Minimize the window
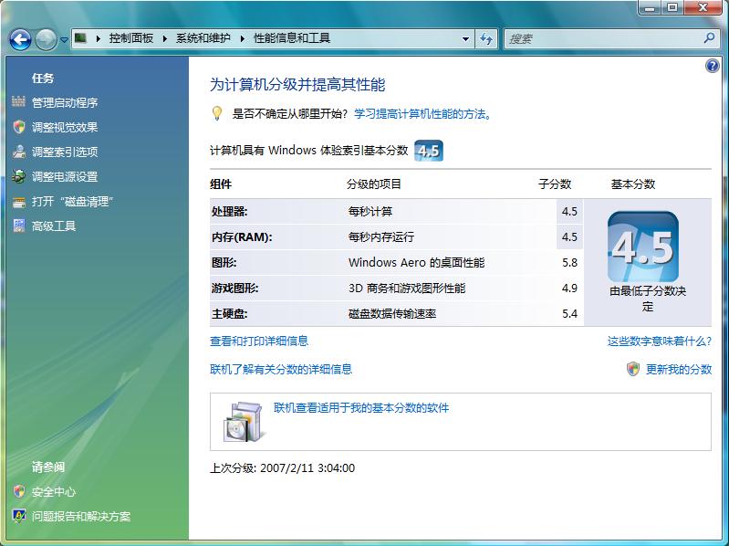Image resolution: width=729 pixels, height=546 pixels. (x=651, y=7)
